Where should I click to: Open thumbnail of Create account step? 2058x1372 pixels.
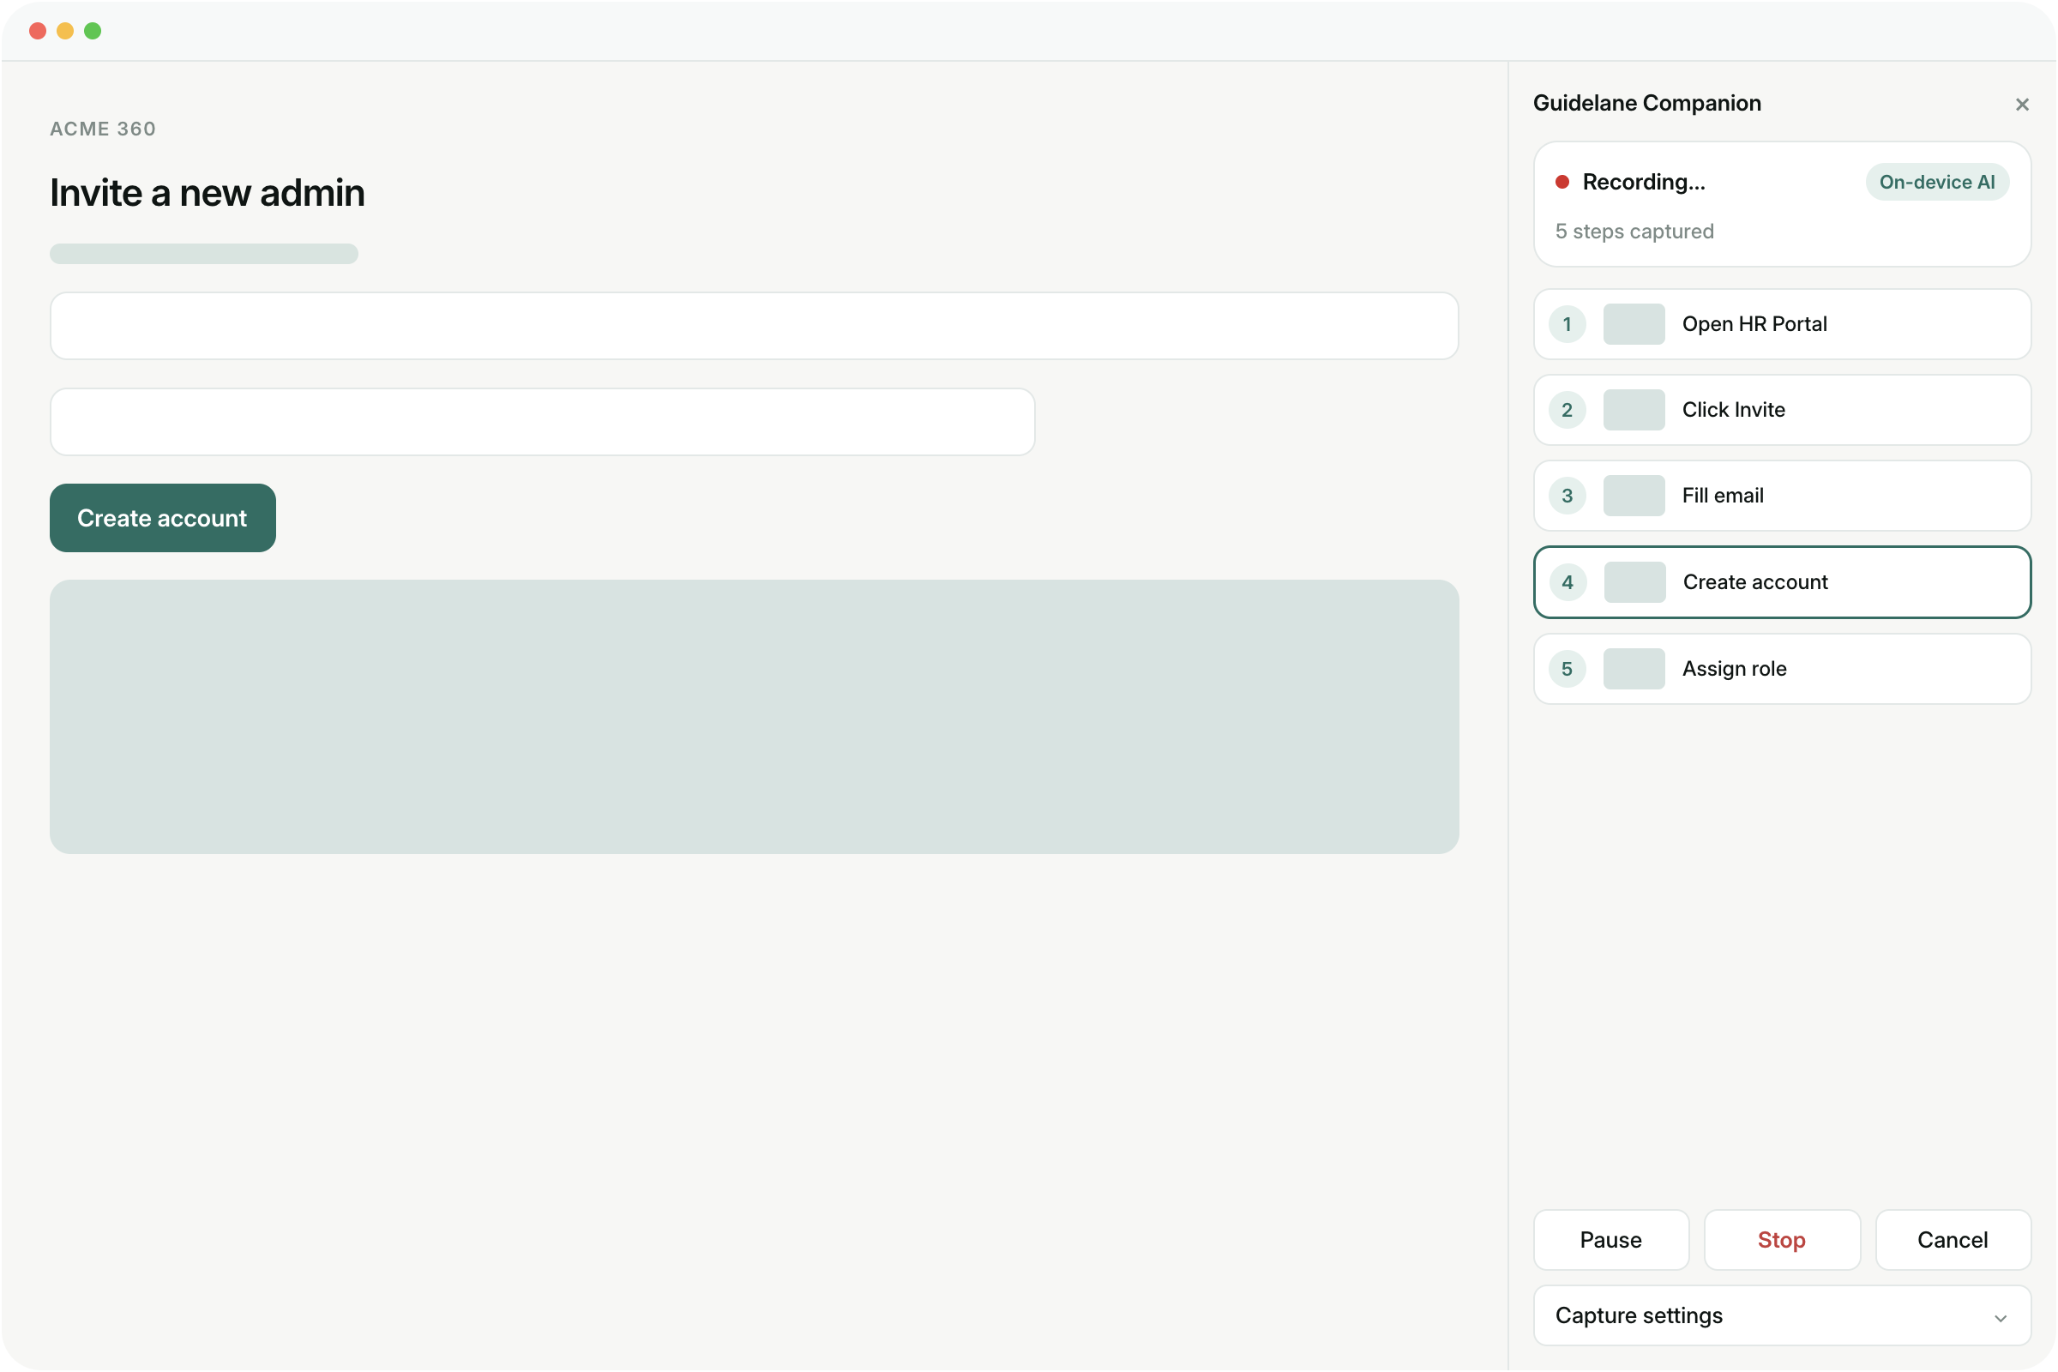pyautogui.click(x=1634, y=582)
